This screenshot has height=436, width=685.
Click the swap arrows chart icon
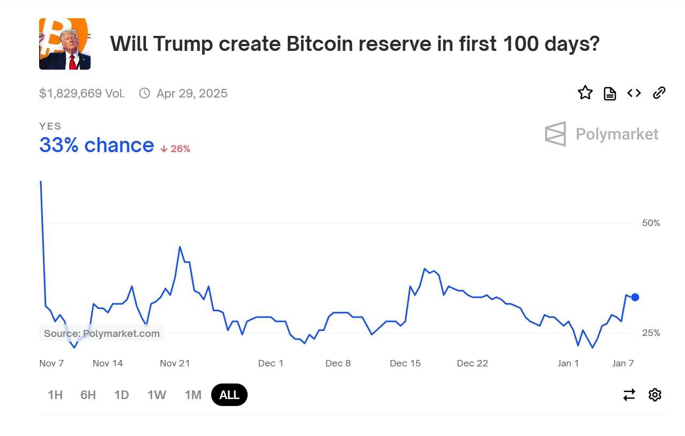click(x=629, y=395)
